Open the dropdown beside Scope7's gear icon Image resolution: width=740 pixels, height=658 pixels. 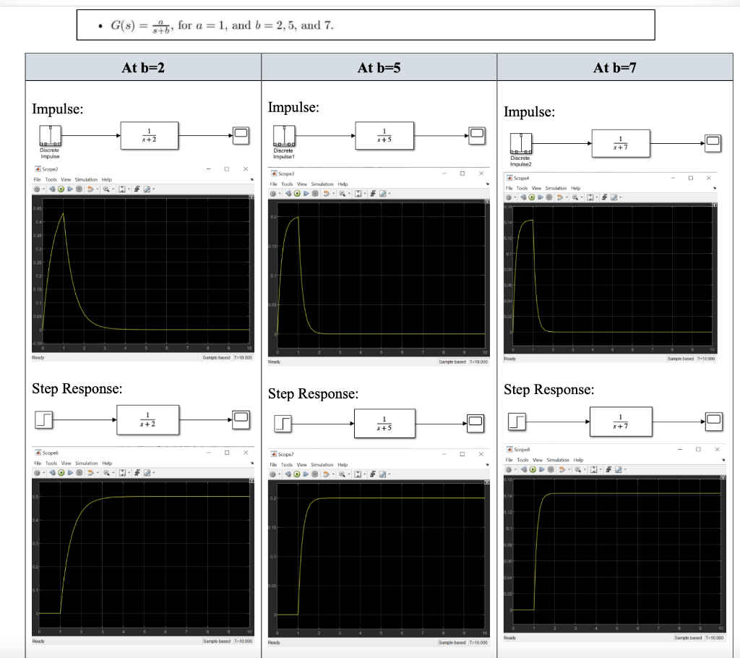click(x=280, y=474)
